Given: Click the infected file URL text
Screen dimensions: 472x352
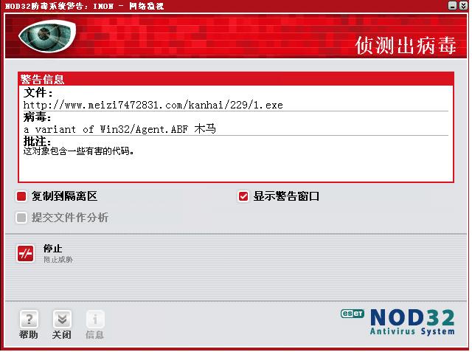Looking at the screenshot, I should (x=153, y=105).
